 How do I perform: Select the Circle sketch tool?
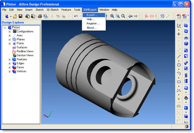pyautogui.click(x=179, y=65)
